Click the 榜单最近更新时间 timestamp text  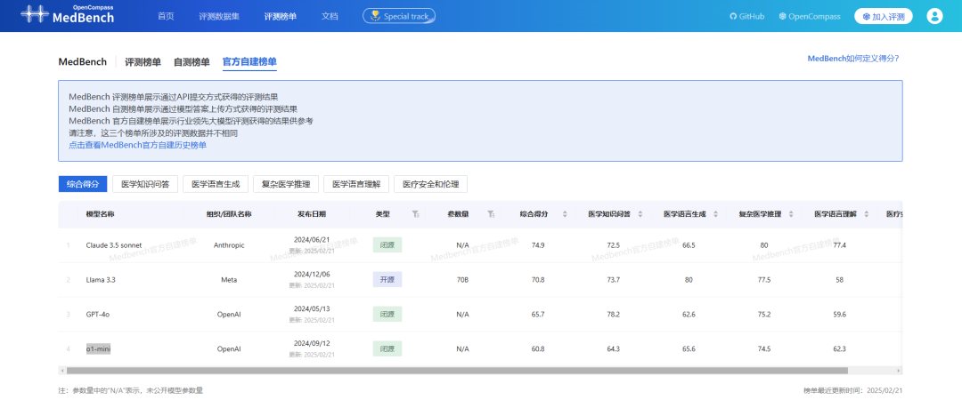tap(852, 390)
